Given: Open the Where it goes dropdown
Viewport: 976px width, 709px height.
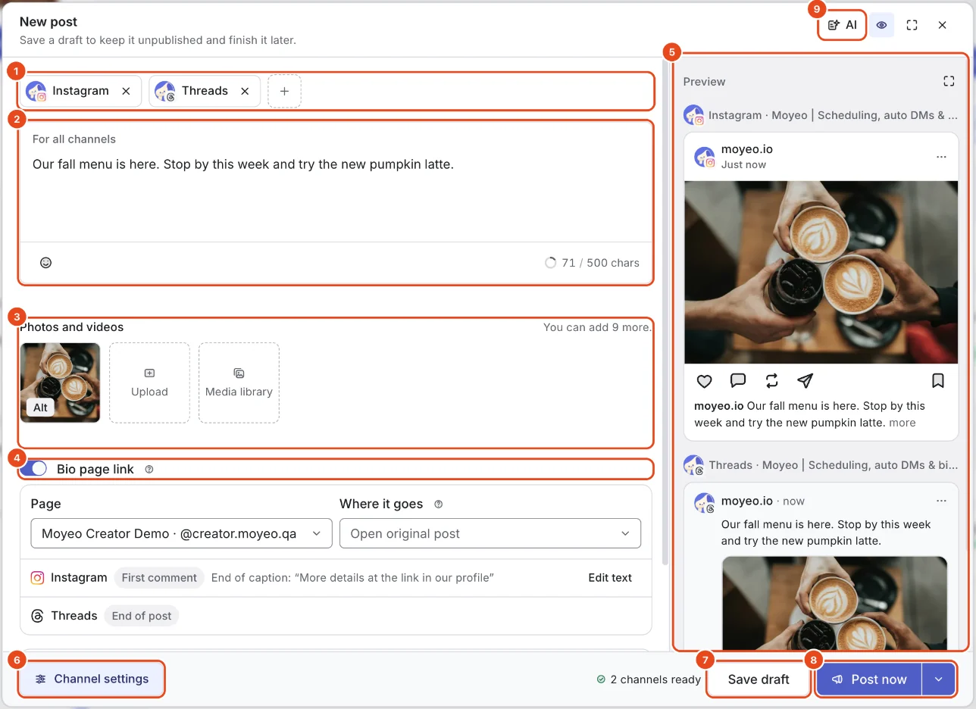Looking at the screenshot, I should [x=490, y=533].
